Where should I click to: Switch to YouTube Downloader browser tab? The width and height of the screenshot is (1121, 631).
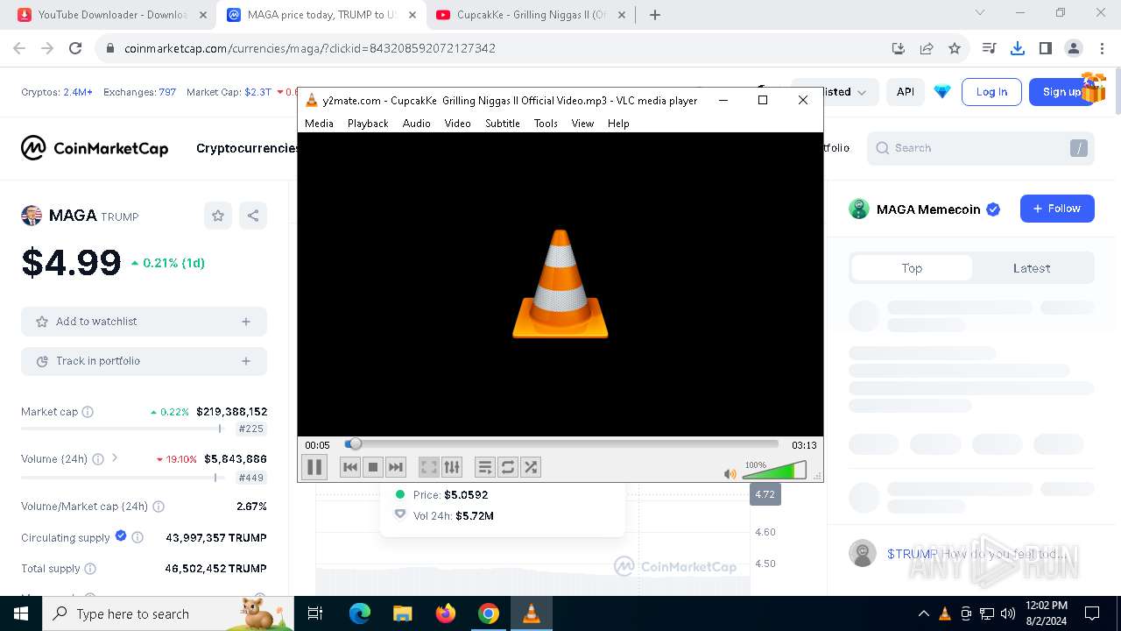click(x=112, y=15)
